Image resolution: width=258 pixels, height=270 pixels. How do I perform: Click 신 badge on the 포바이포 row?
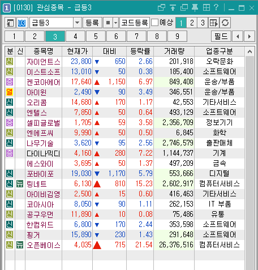[x=10, y=174]
